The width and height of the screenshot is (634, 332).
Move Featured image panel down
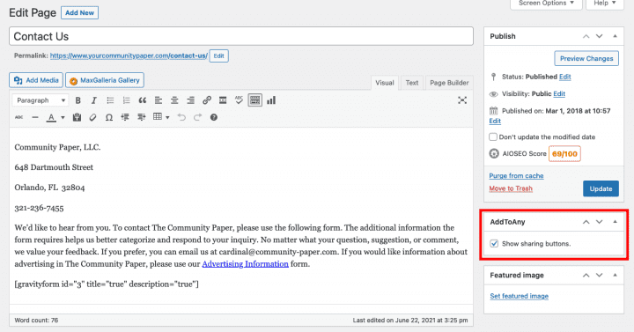click(600, 276)
